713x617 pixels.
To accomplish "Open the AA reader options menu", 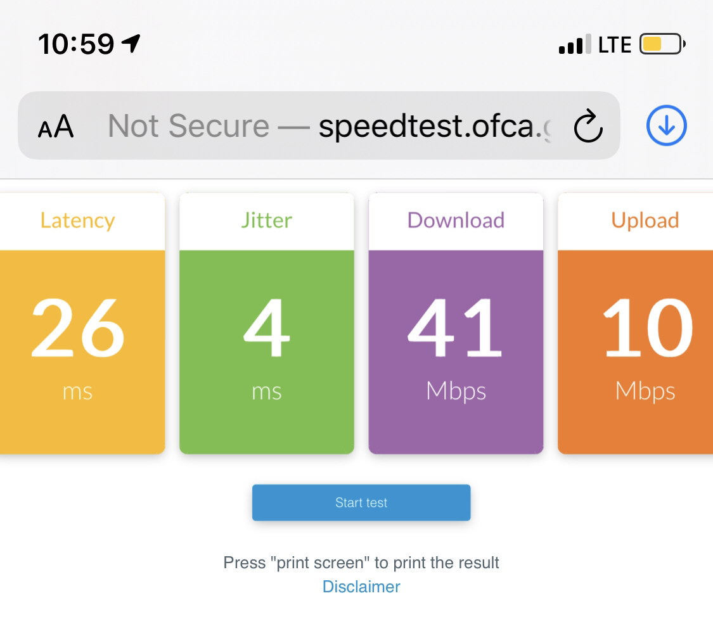I will 56,126.
